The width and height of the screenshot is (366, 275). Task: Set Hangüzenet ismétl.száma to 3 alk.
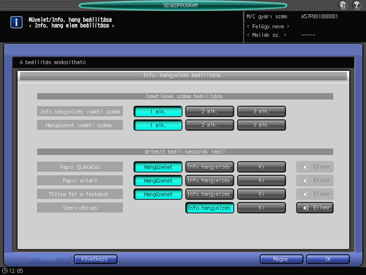click(x=261, y=125)
